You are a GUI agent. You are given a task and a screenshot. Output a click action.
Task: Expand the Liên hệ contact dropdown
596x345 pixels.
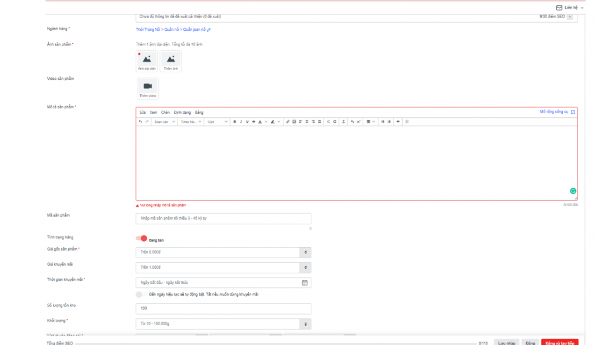[x=582, y=8]
